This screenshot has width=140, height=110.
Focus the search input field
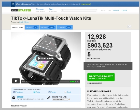click(x=79, y=10)
